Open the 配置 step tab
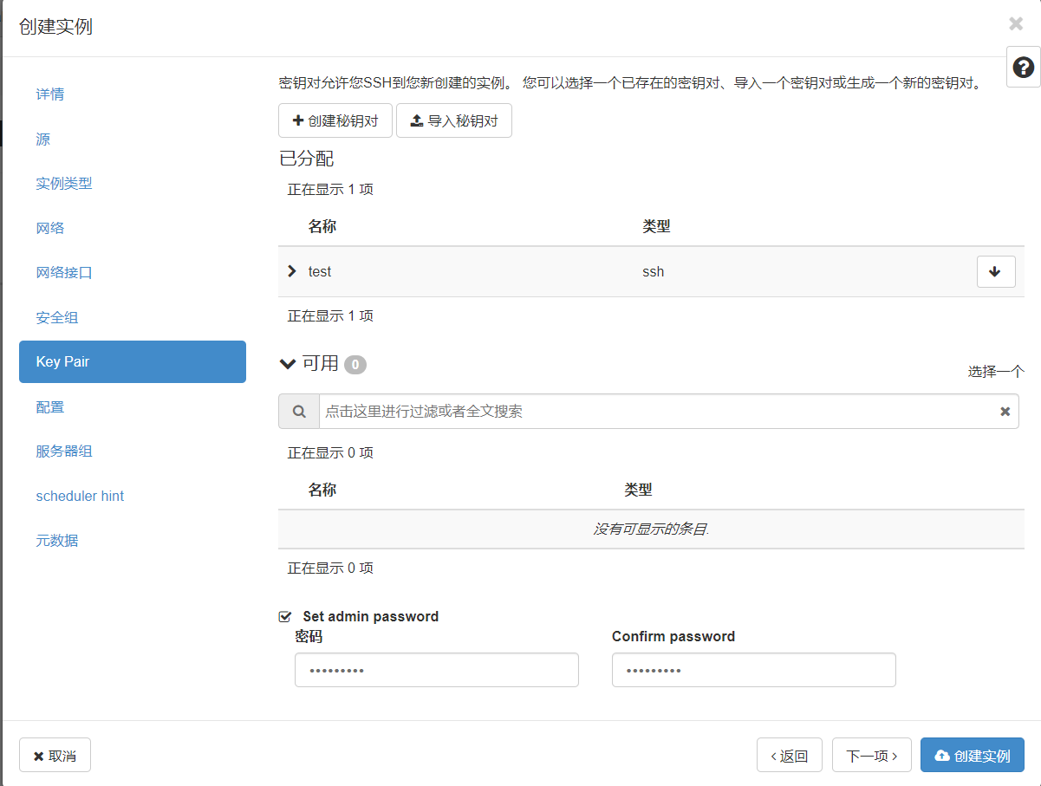1041x786 pixels. click(x=133, y=407)
